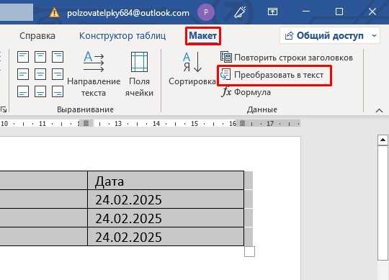Open the Сортировка sort dialog
Image resolution: width=389 pixels, height=280 pixels.
[192, 69]
